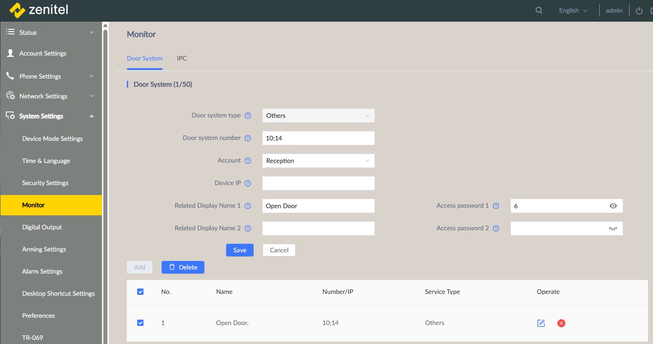Click the Device IP input field
Screen dimensions: 653x344
(x=318, y=183)
